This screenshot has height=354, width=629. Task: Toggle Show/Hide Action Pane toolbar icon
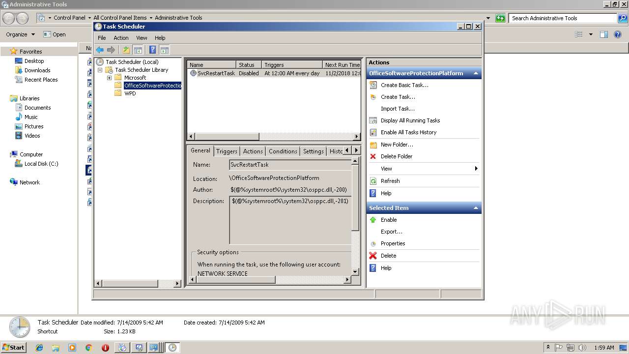point(165,50)
